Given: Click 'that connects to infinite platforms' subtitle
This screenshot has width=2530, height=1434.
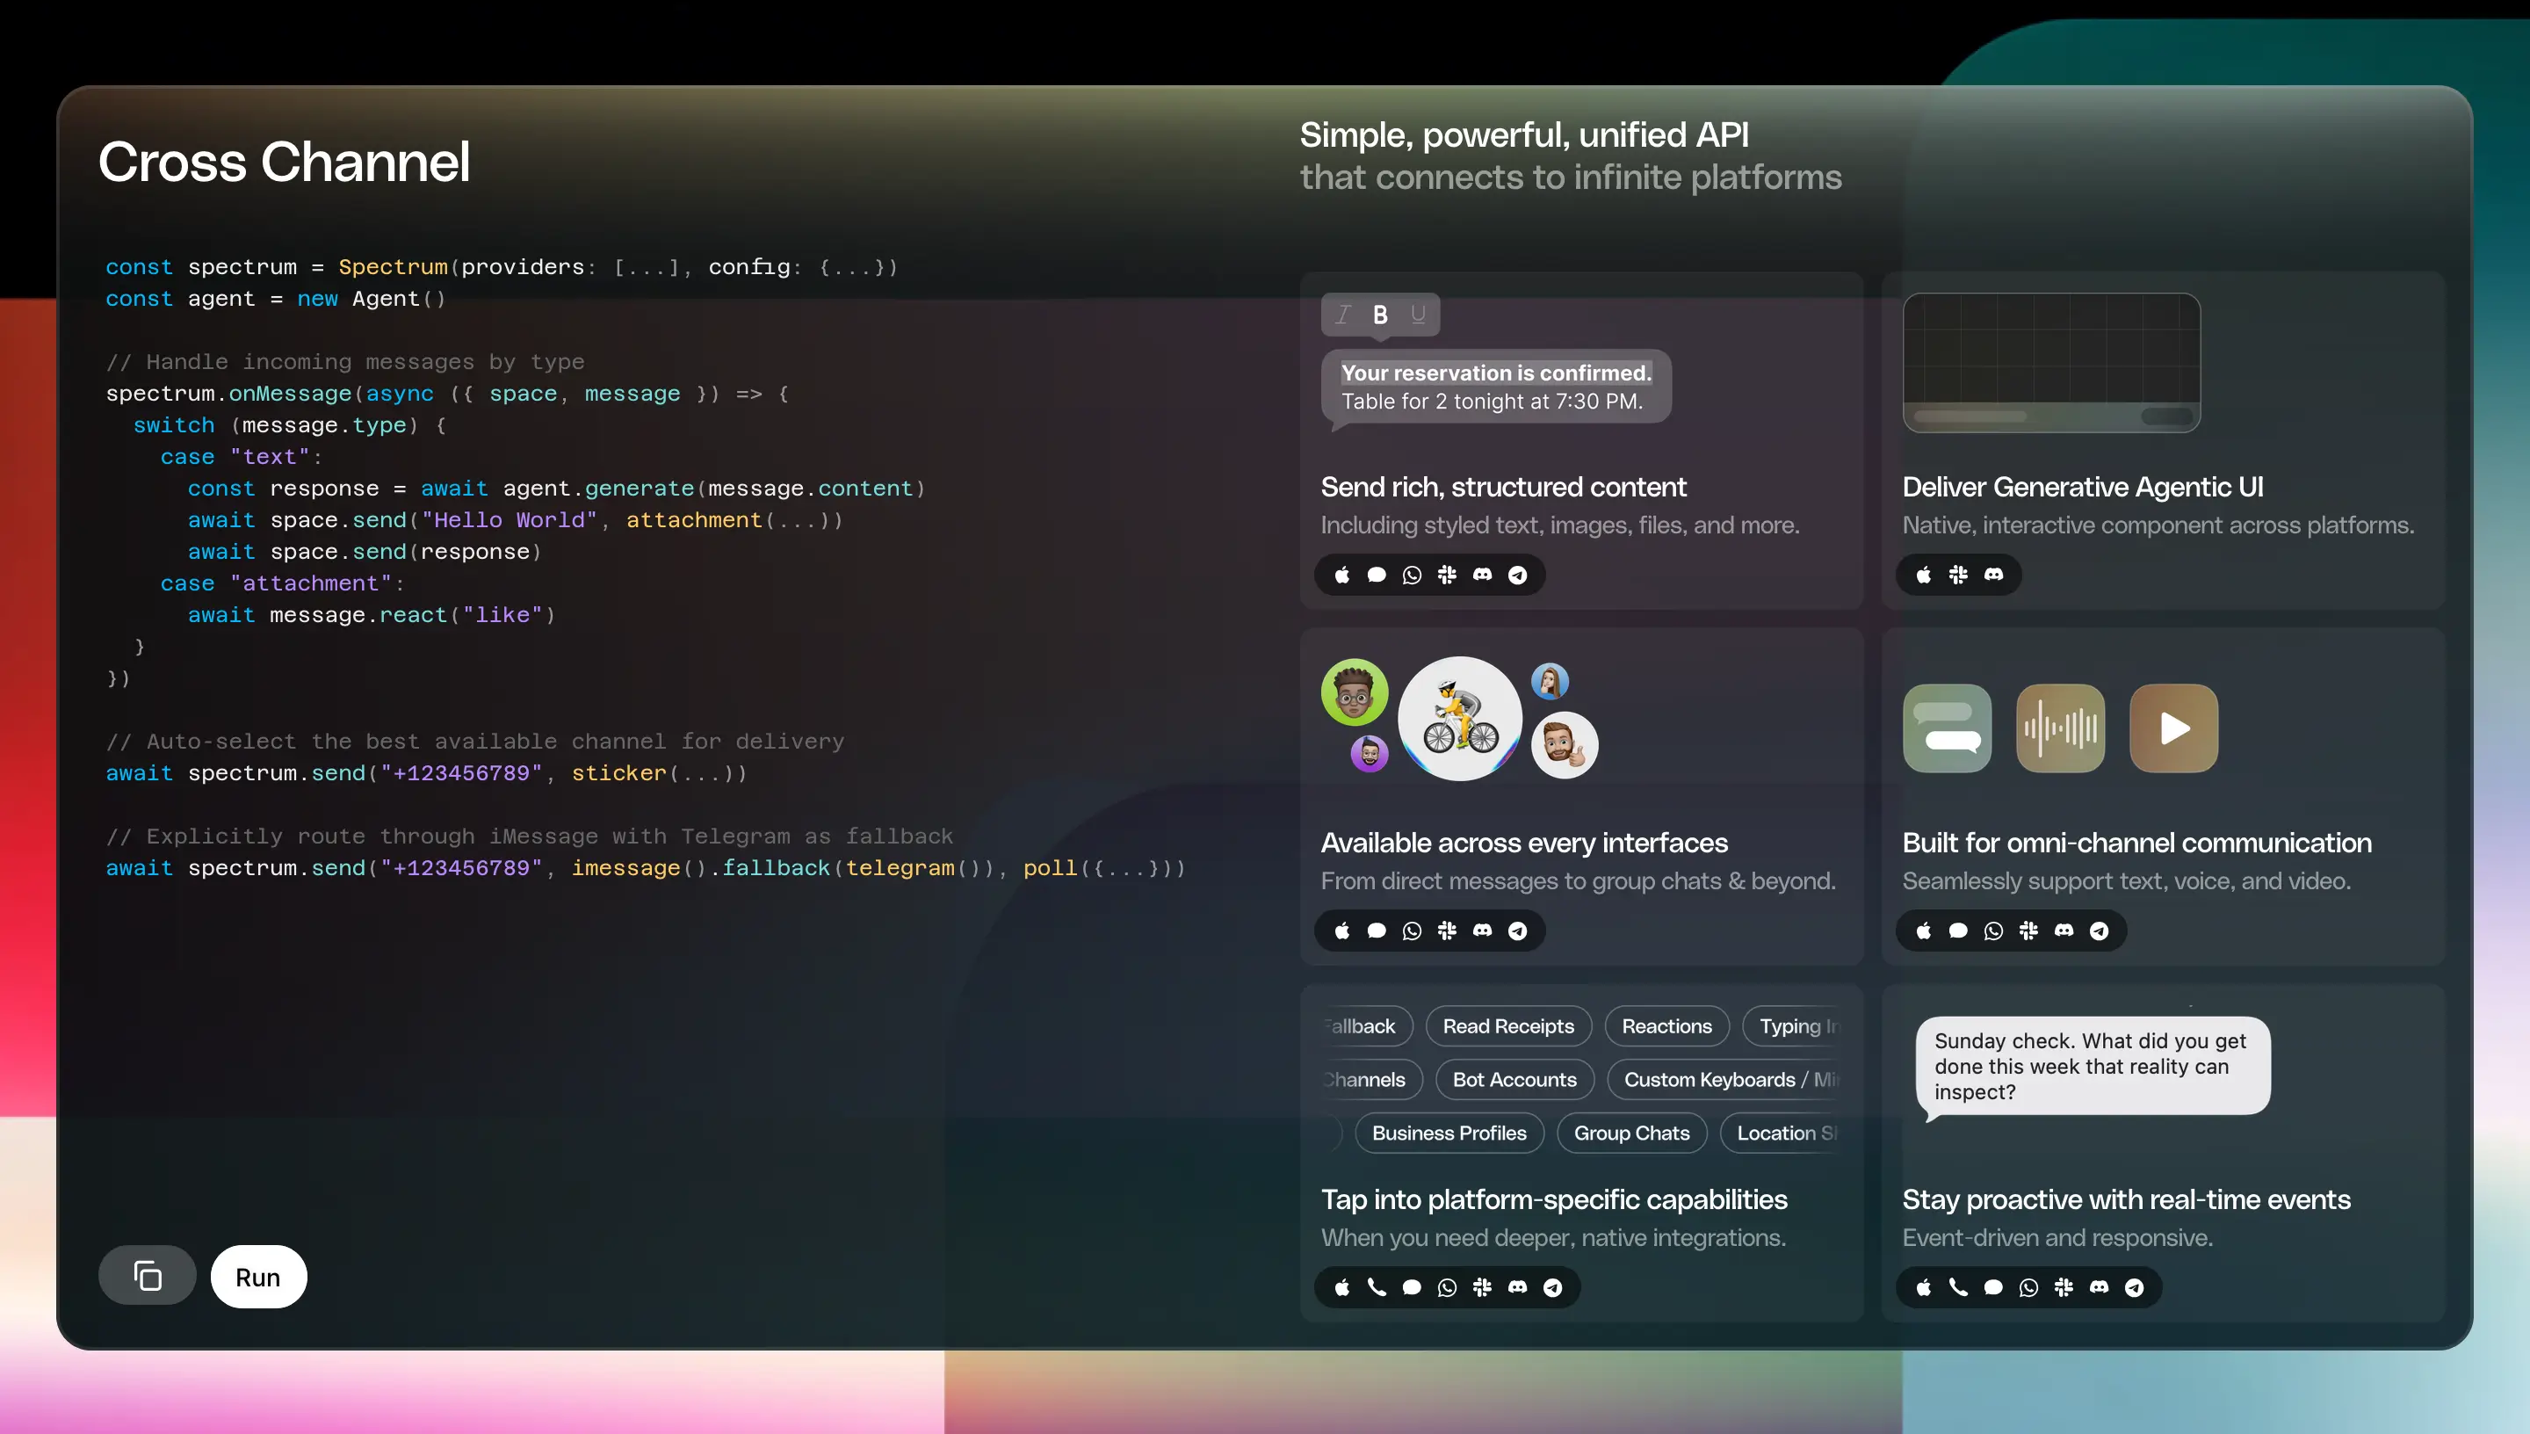Looking at the screenshot, I should [1570, 177].
